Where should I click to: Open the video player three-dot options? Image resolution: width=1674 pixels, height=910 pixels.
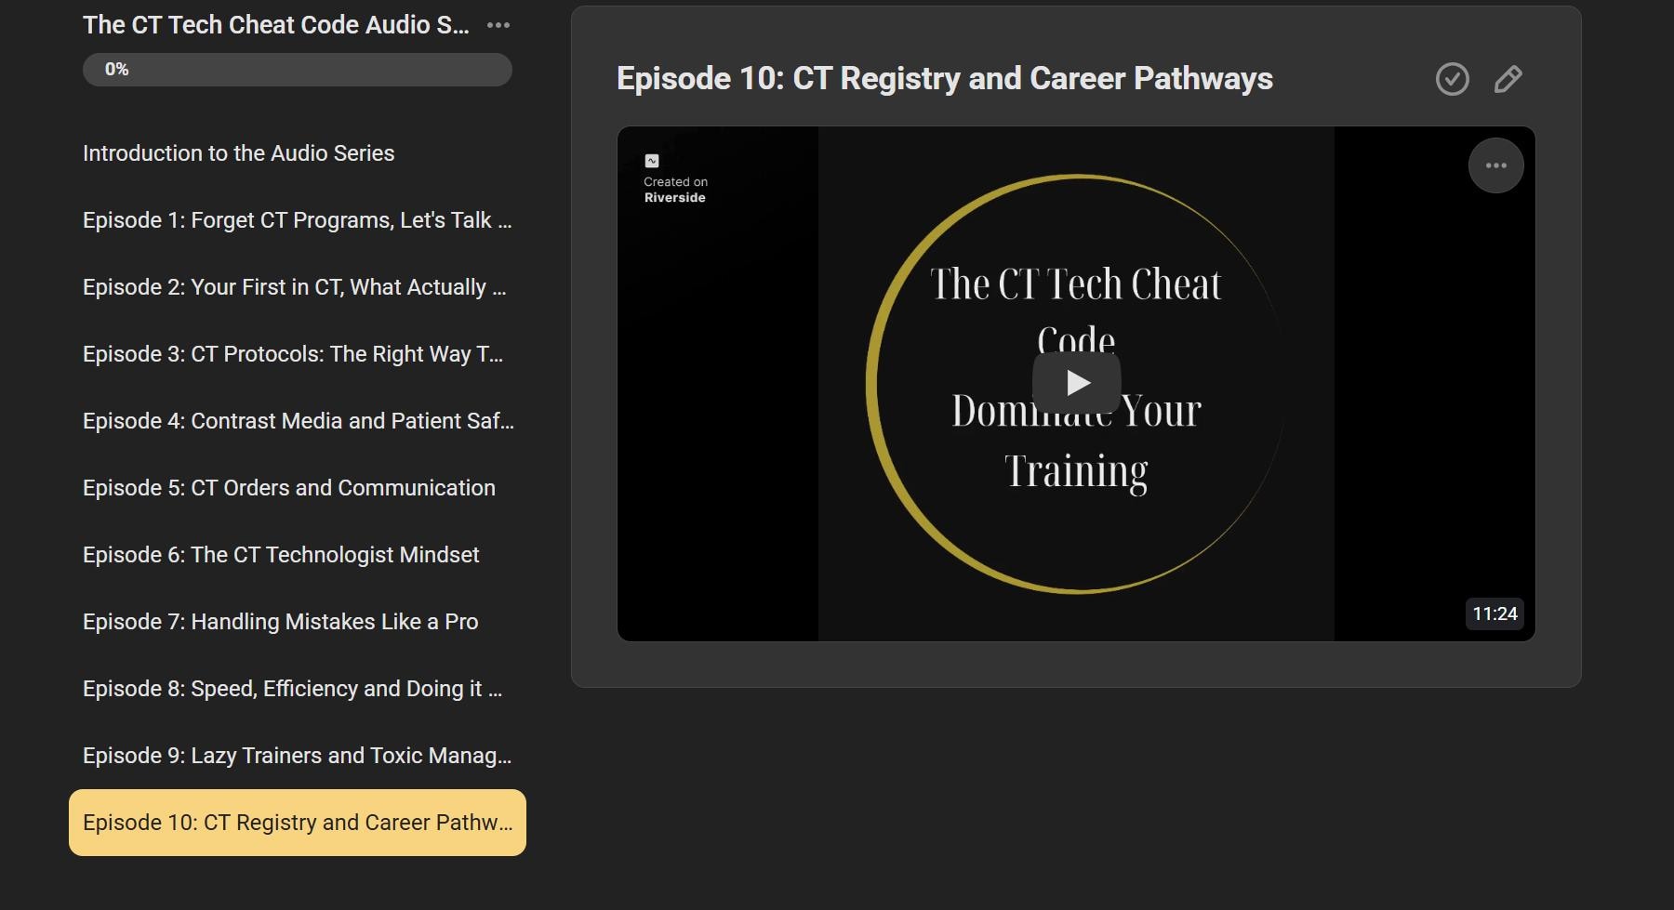point(1495,165)
